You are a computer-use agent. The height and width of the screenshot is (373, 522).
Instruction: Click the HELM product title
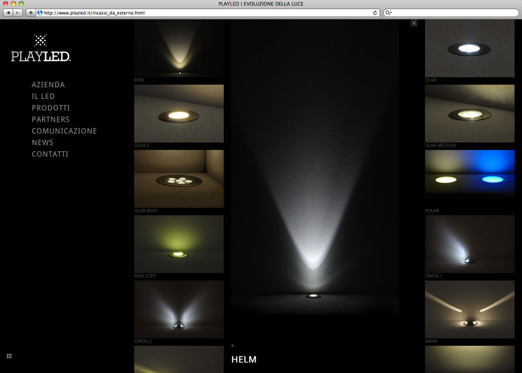pyautogui.click(x=244, y=360)
